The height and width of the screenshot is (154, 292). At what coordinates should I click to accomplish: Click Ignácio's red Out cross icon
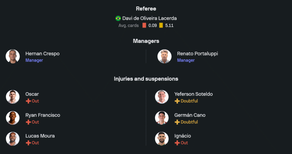click(177, 143)
